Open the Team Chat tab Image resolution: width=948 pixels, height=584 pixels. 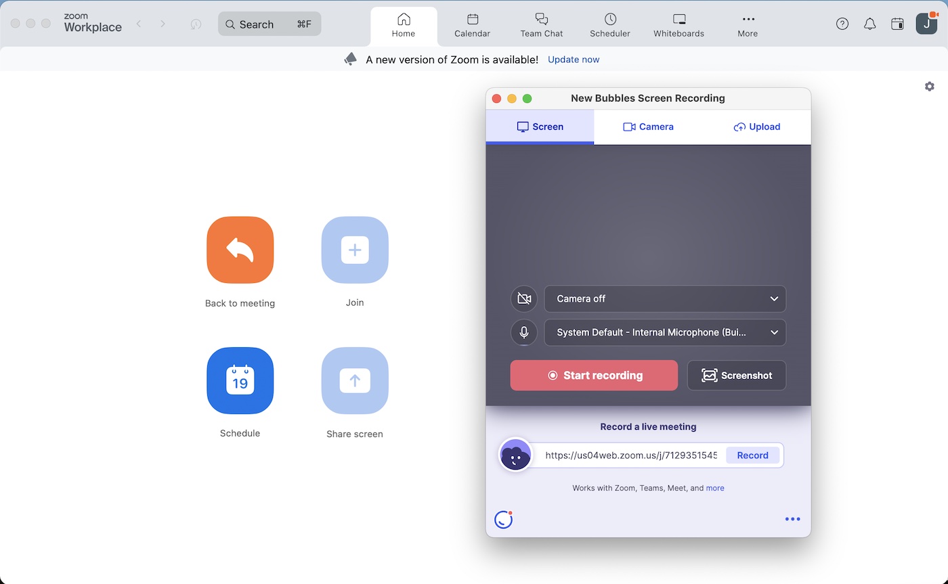pos(541,26)
